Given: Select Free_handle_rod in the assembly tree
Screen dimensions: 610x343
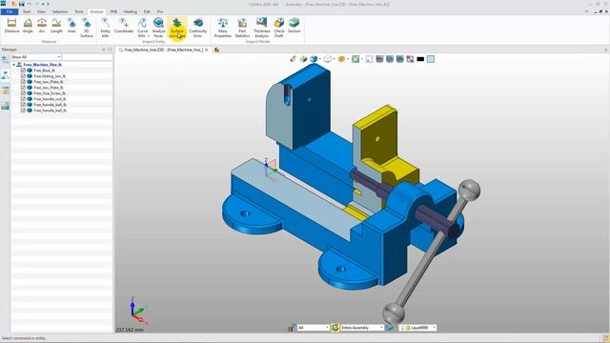Looking at the screenshot, I should coord(50,99).
